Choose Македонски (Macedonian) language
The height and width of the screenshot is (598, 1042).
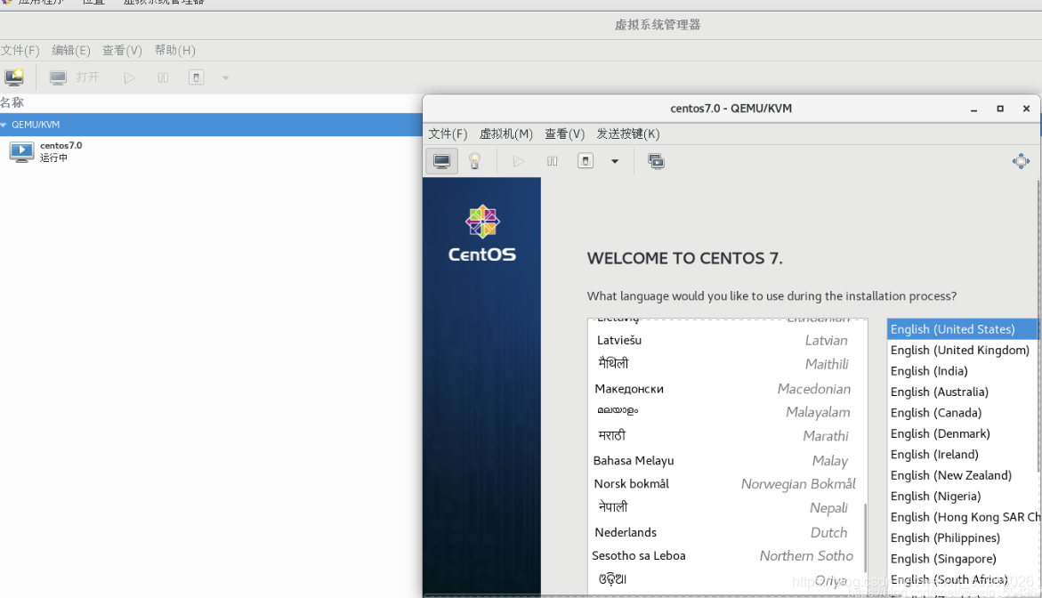[x=725, y=389]
